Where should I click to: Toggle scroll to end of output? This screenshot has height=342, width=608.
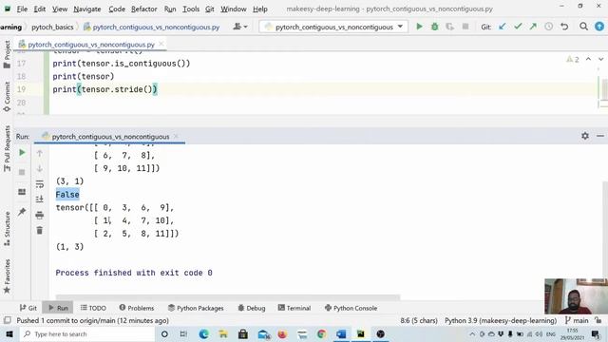(40, 199)
